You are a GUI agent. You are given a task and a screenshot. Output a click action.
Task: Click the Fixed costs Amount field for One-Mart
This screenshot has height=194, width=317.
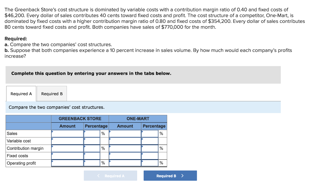(x=125, y=156)
